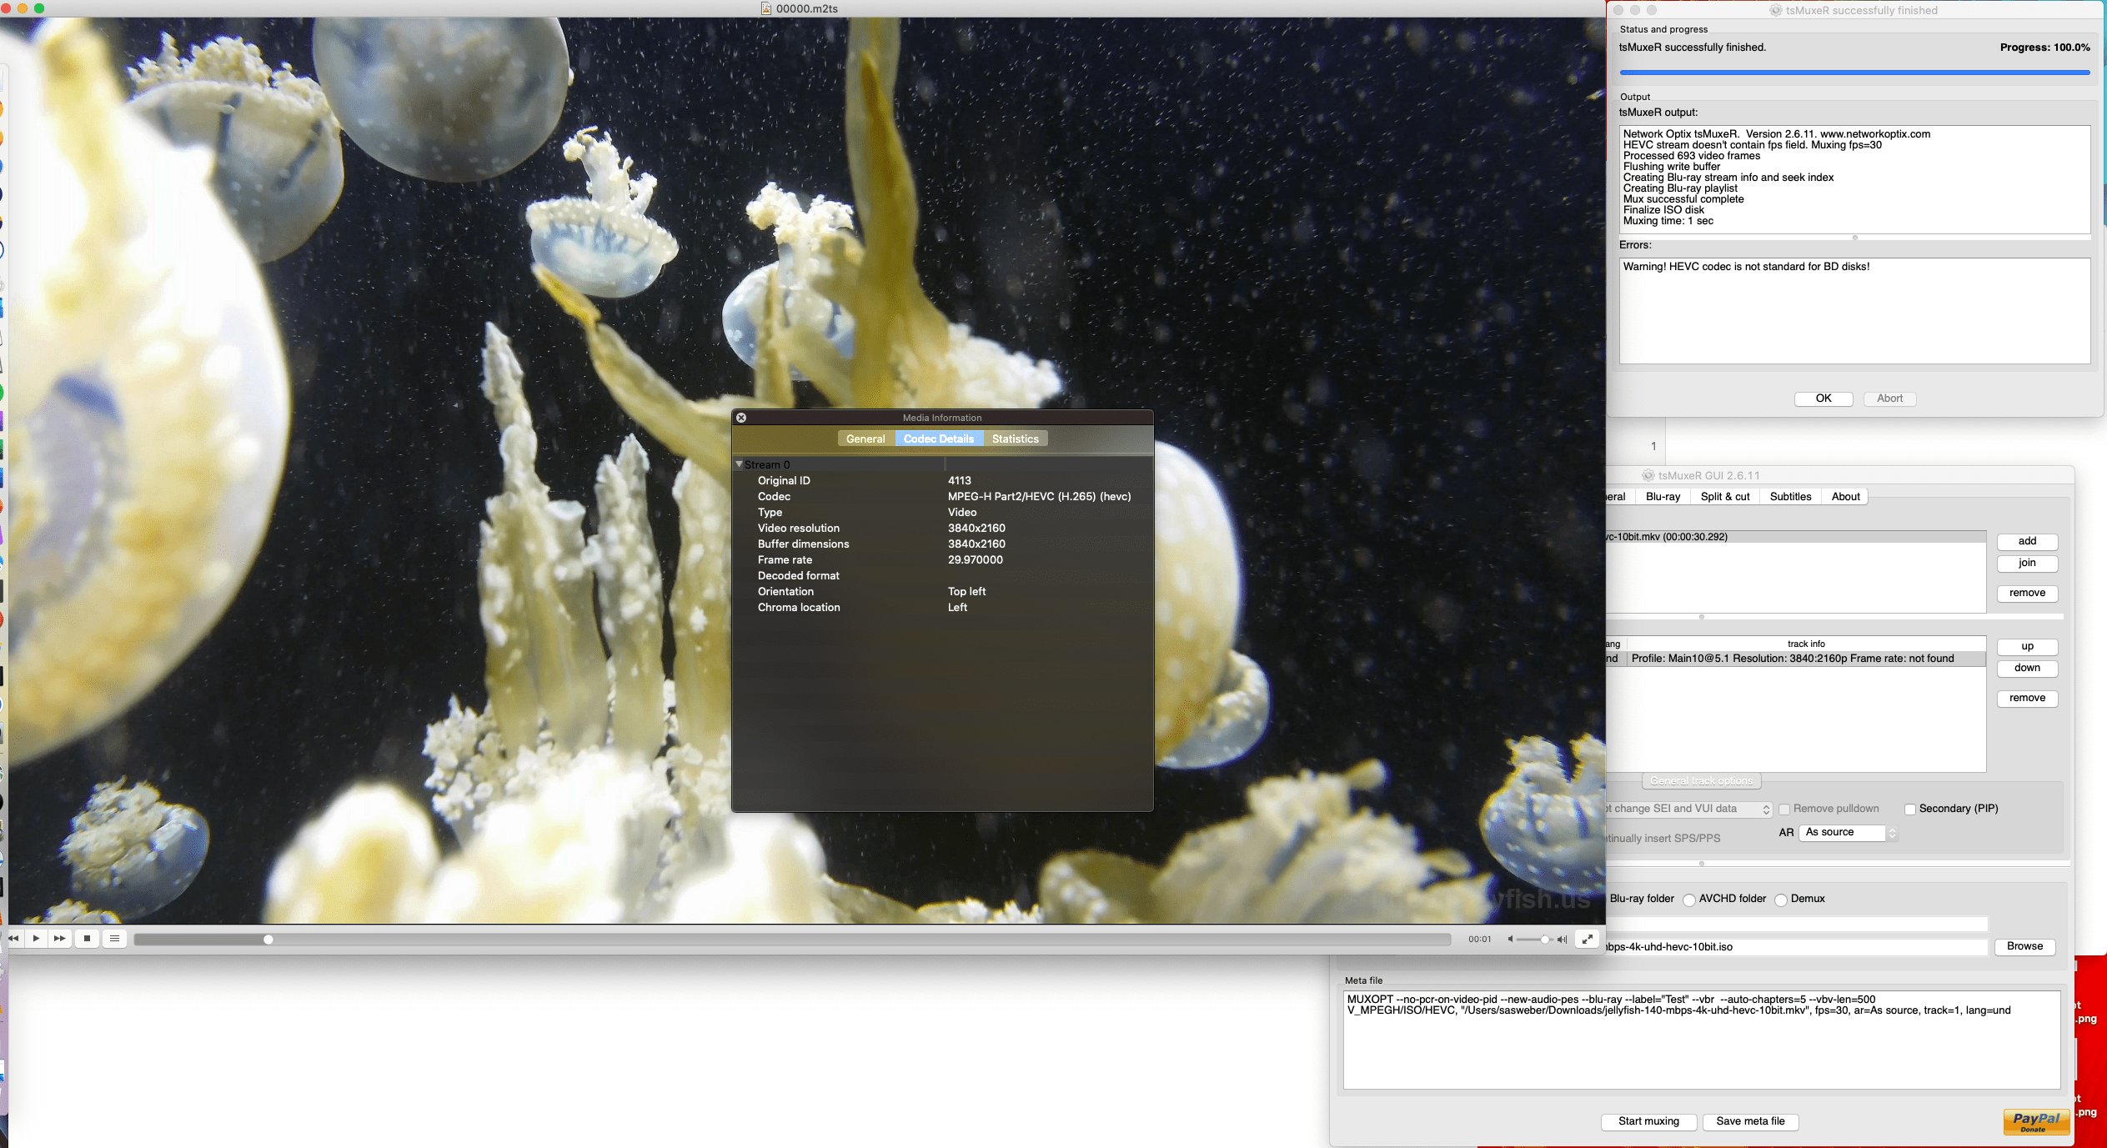Select the Demux output radio button
2107x1148 pixels.
click(1780, 899)
